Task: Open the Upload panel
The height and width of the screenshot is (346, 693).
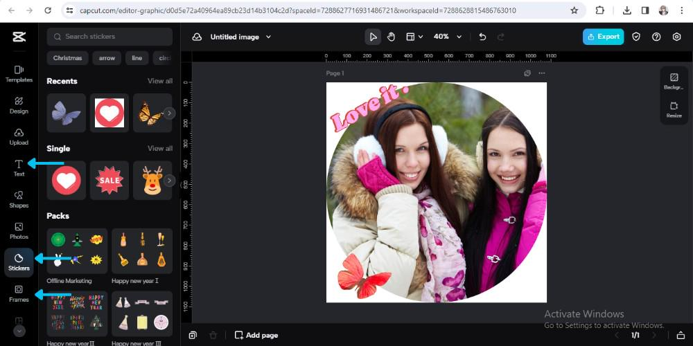Action: point(19,137)
